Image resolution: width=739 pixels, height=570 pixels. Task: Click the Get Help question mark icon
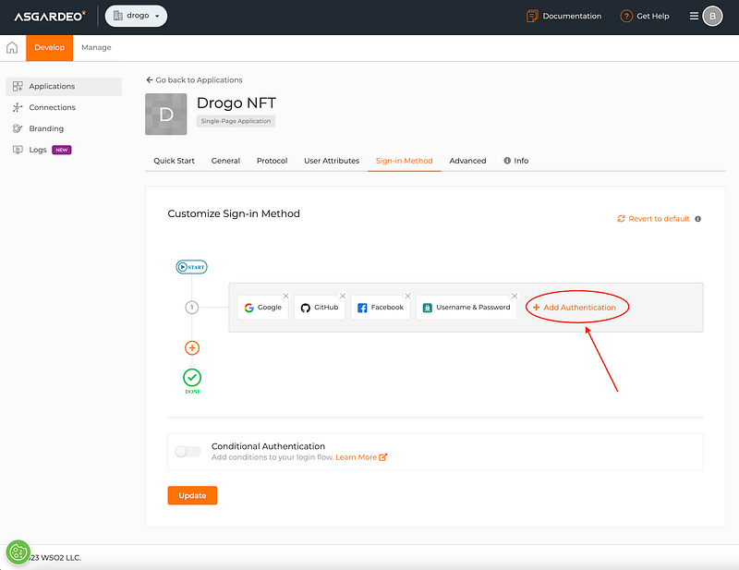point(626,16)
